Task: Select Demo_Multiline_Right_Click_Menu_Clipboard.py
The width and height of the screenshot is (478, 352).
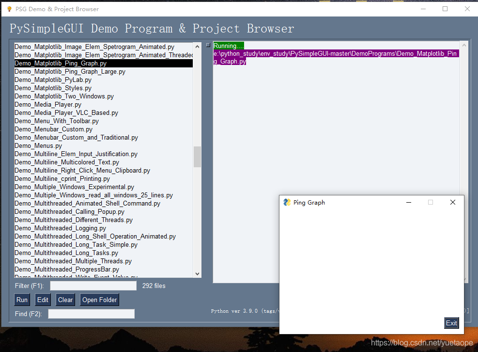Action: (103, 170)
